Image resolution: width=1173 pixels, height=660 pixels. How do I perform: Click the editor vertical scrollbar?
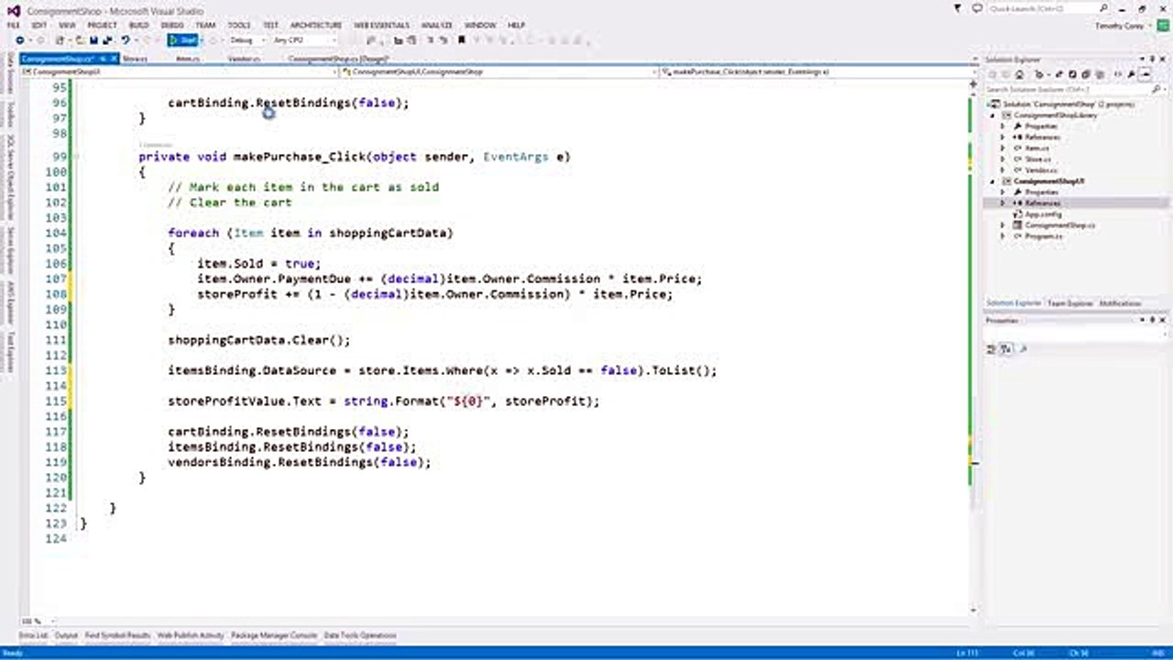pyautogui.click(x=975, y=348)
